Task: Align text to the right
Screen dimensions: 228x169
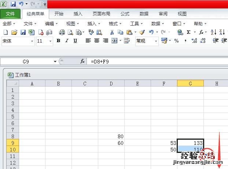Action: 106,41
